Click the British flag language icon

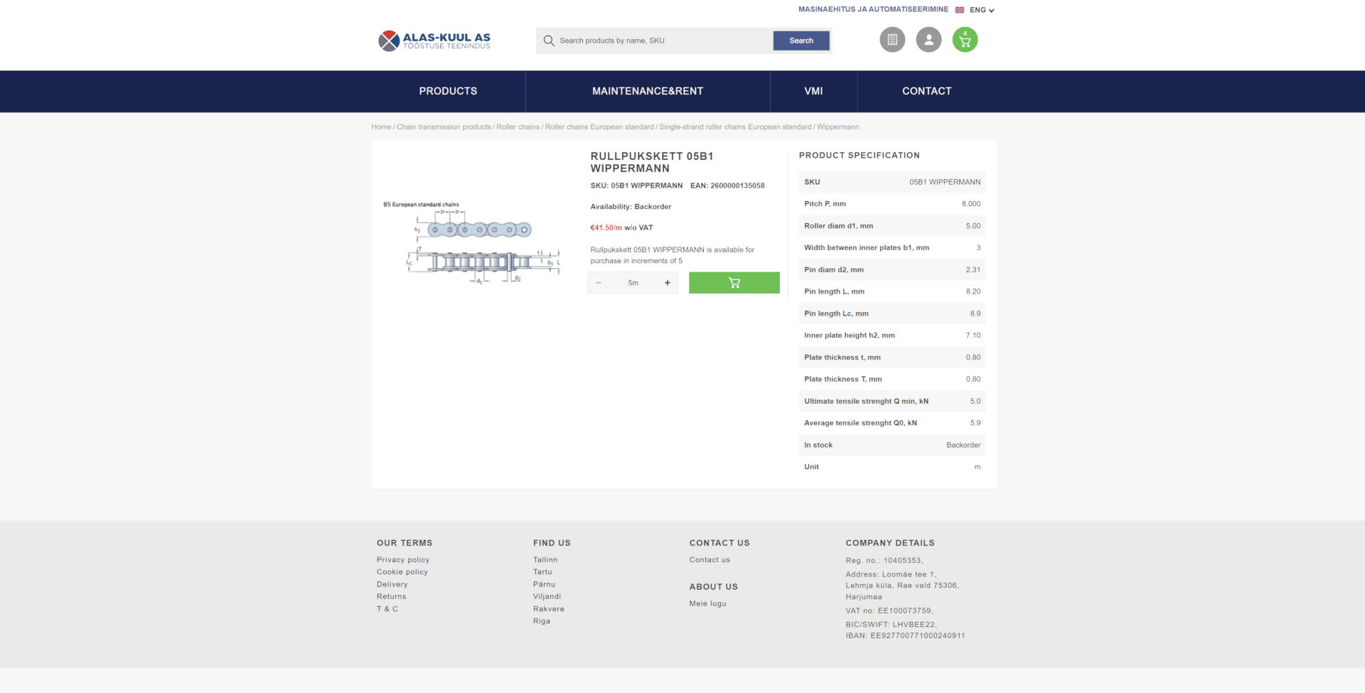959,9
